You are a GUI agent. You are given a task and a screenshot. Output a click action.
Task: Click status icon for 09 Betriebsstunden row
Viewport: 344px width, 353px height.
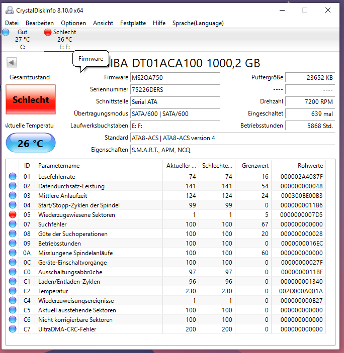tap(13, 243)
